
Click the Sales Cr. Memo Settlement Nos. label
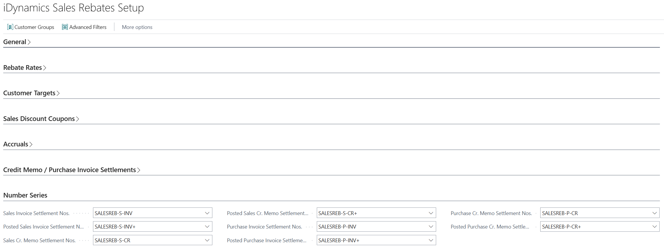click(39, 240)
